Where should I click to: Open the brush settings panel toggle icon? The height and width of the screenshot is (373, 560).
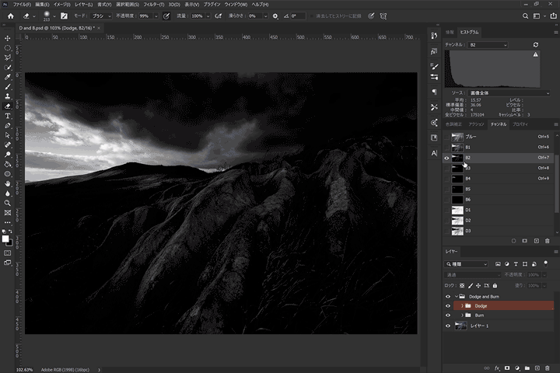(x=64, y=16)
